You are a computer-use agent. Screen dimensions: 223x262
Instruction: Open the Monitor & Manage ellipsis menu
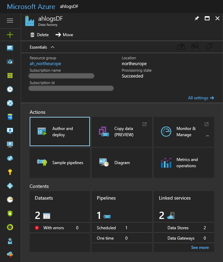[207, 136]
